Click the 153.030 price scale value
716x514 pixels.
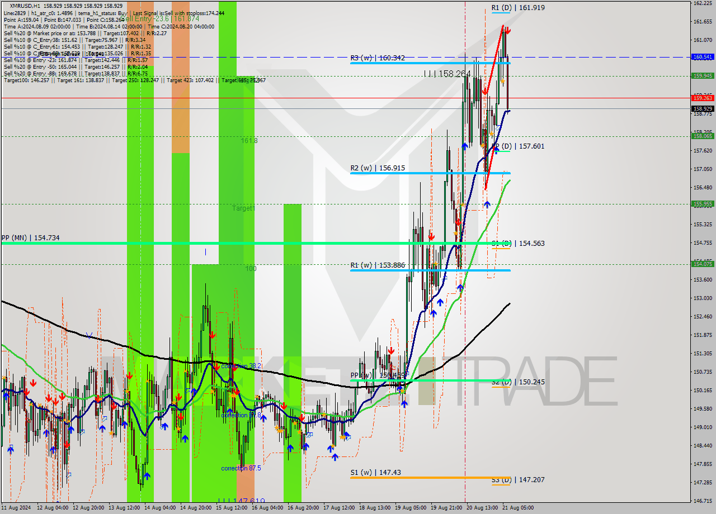tap(703, 298)
